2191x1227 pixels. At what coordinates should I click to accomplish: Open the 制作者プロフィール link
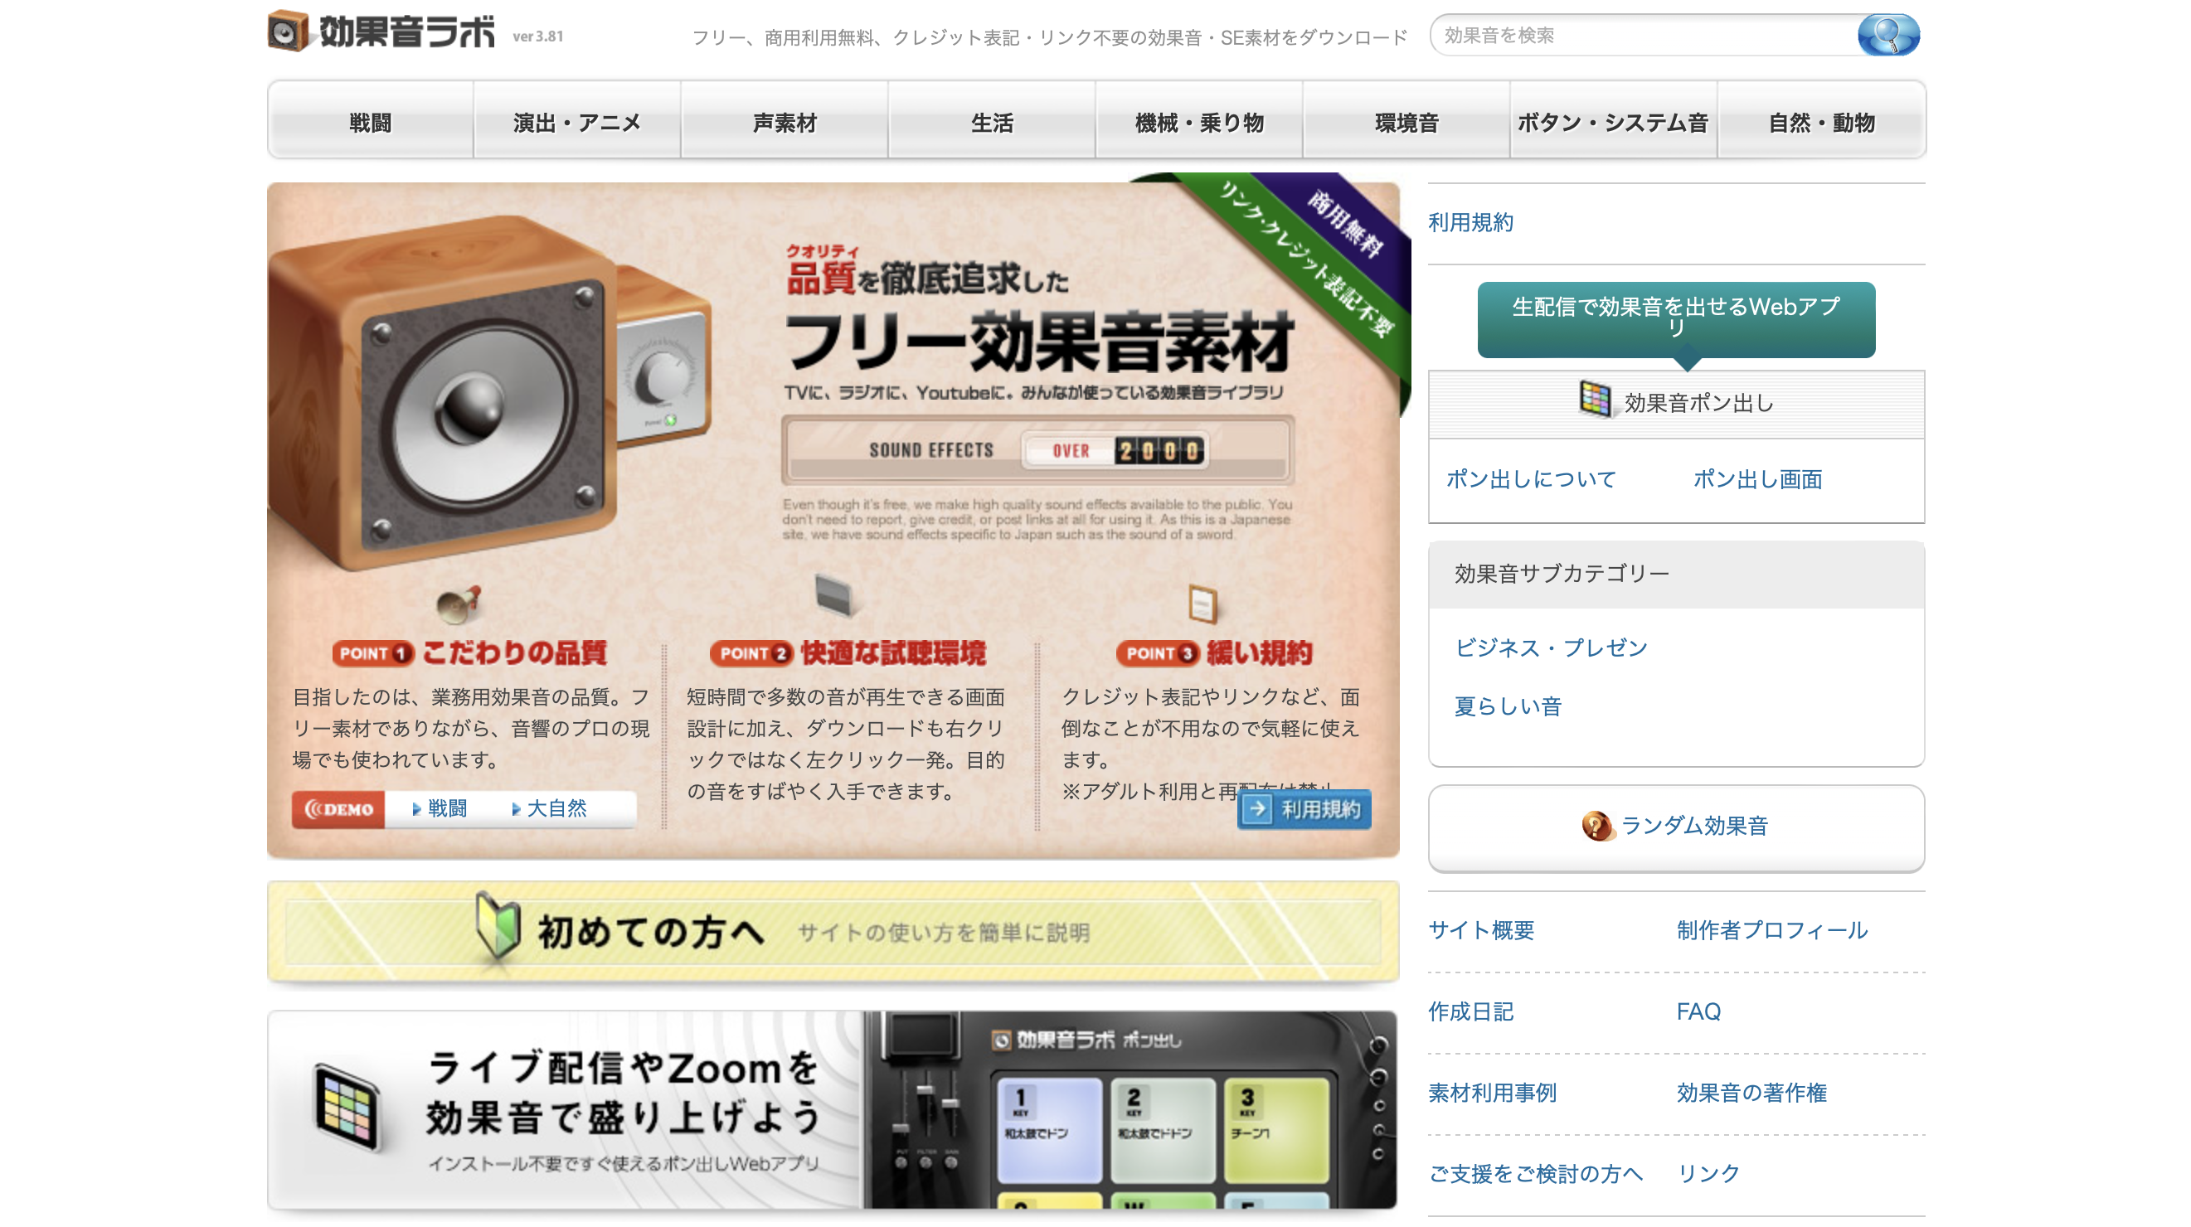[1771, 929]
